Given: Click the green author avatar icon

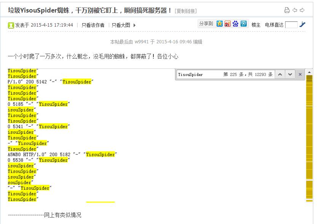Looking at the screenshot, I should [x=11, y=25].
